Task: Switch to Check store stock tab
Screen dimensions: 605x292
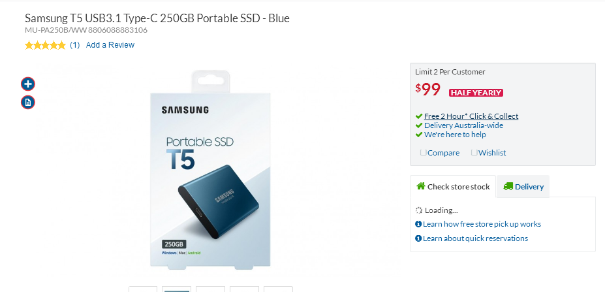Action: [x=453, y=187]
